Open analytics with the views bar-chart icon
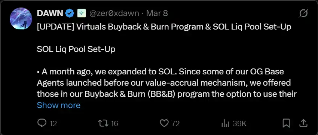The height and width of the screenshot is (135, 318). [x=225, y=123]
